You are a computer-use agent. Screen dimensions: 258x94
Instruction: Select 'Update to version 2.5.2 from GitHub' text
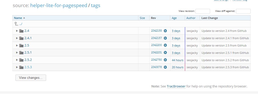[225, 60]
